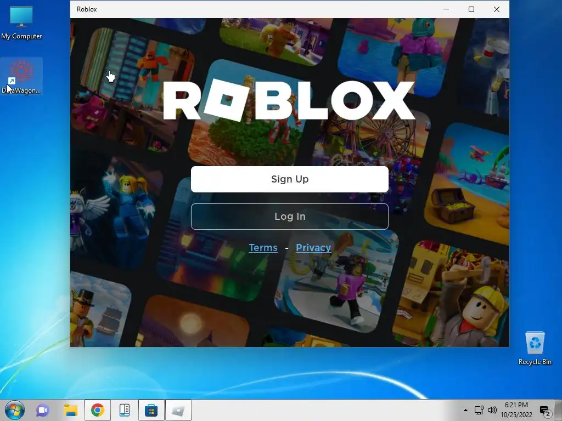Maximize the Roblox window
The width and height of the screenshot is (562, 421).
[471, 9]
